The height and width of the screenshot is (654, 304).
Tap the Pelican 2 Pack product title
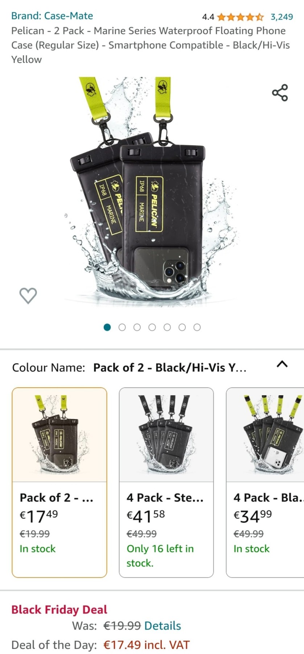point(151,45)
